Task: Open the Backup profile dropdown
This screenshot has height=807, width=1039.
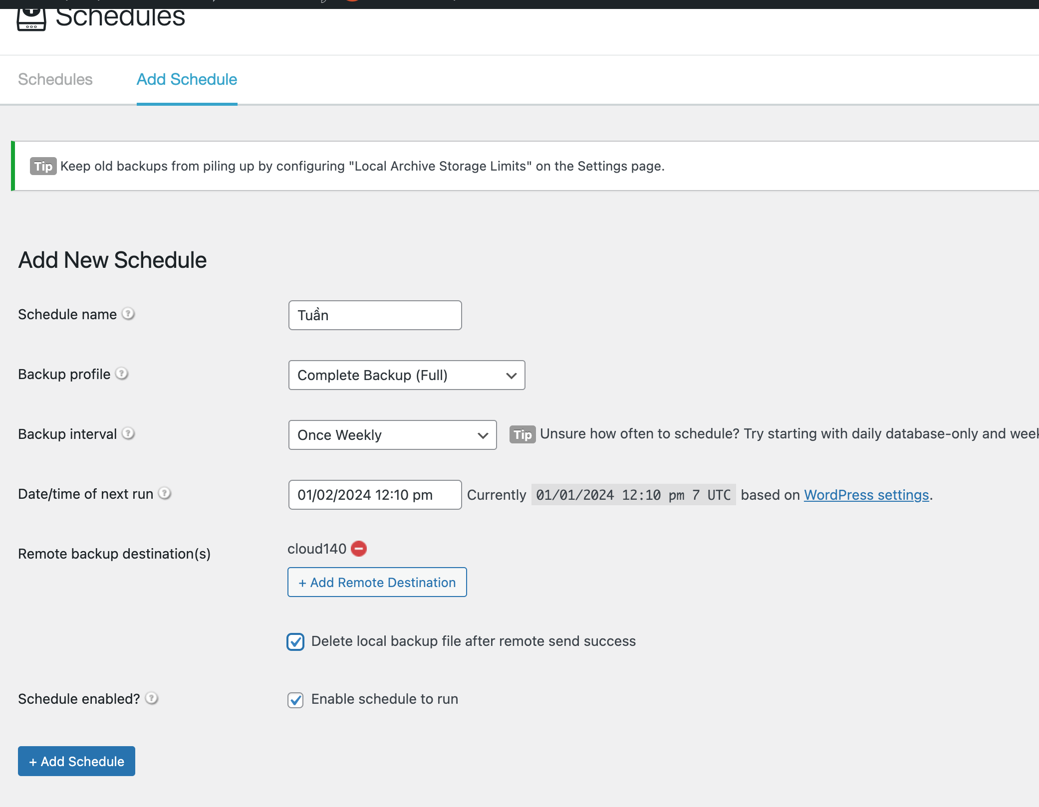Action: pos(406,375)
